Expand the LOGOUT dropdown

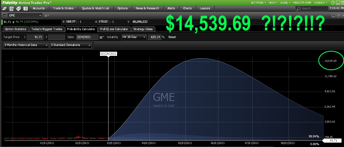coord(321,2)
